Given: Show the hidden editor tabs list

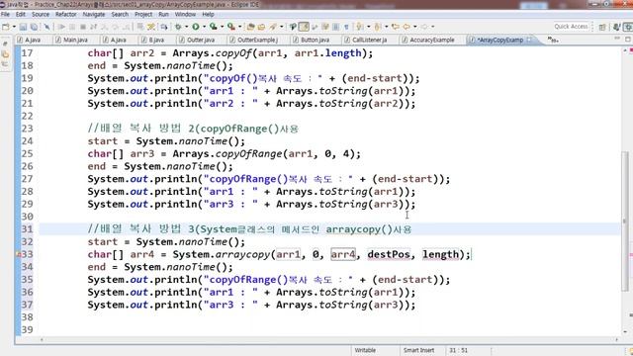Looking at the screenshot, I should (553, 40).
